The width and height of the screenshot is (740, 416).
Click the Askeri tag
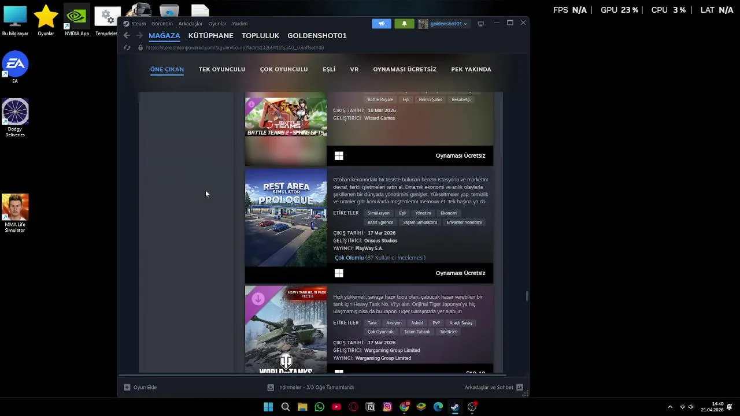tap(417, 323)
